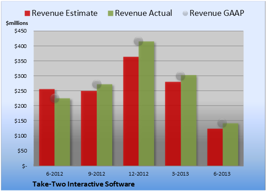Select the red estimate bar for 9-2012
This screenshot has width=266, height=191.
(89, 128)
